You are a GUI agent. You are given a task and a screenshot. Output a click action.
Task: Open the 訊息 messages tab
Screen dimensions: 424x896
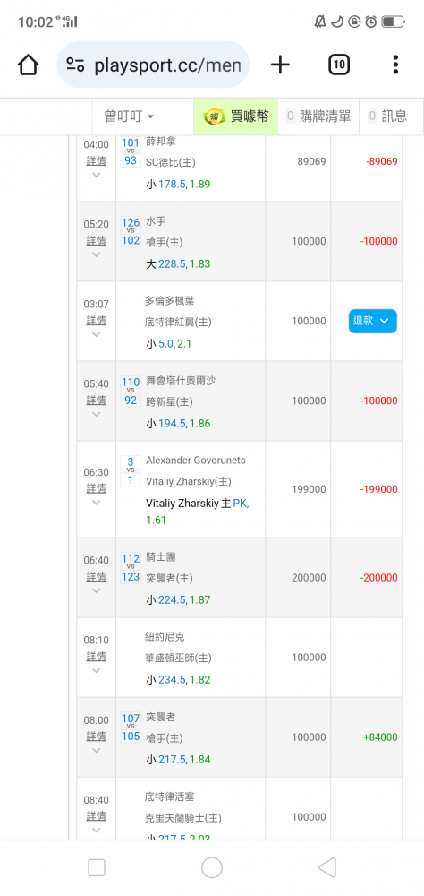pos(388,116)
